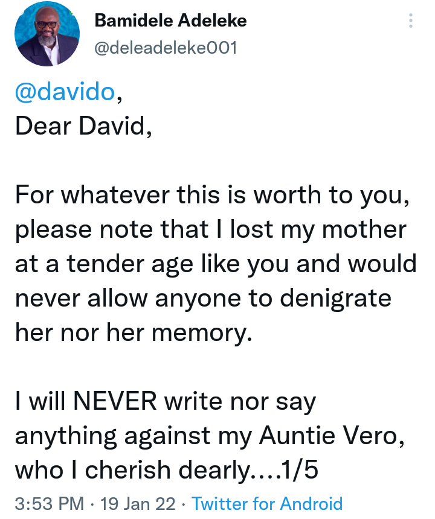The image size is (435, 519).
Task: Click the capitalized word NEVER
Action: tap(115, 401)
